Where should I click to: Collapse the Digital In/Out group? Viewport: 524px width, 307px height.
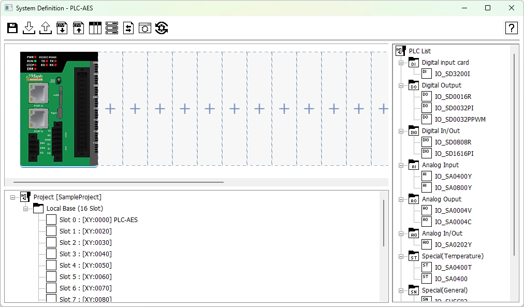click(x=401, y=131)
